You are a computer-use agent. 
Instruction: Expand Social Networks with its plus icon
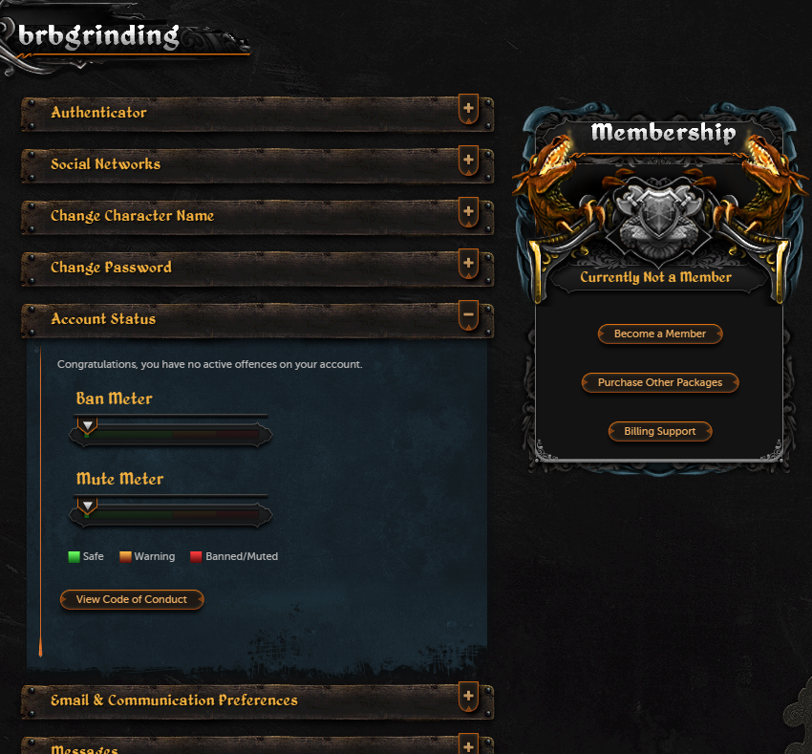(x=468, y=161)
